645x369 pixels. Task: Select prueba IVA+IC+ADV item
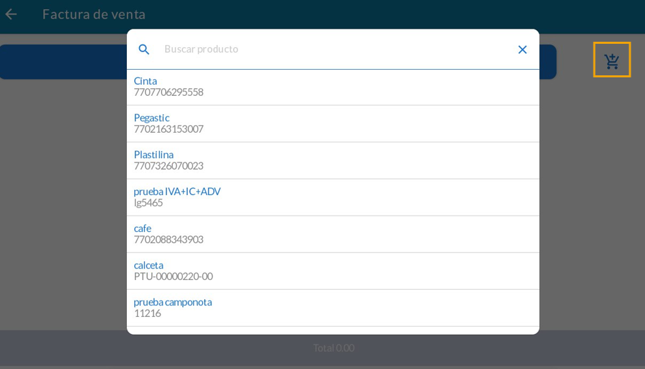pos(177,192)
